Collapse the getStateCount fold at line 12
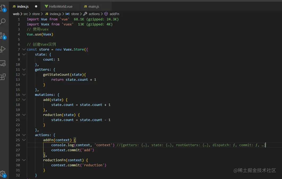 (x=24, y=74)
